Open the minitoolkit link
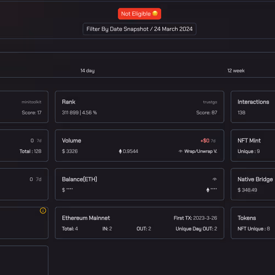Image resolution: width=275 pixels, height=275 pixels. [31, 102]
